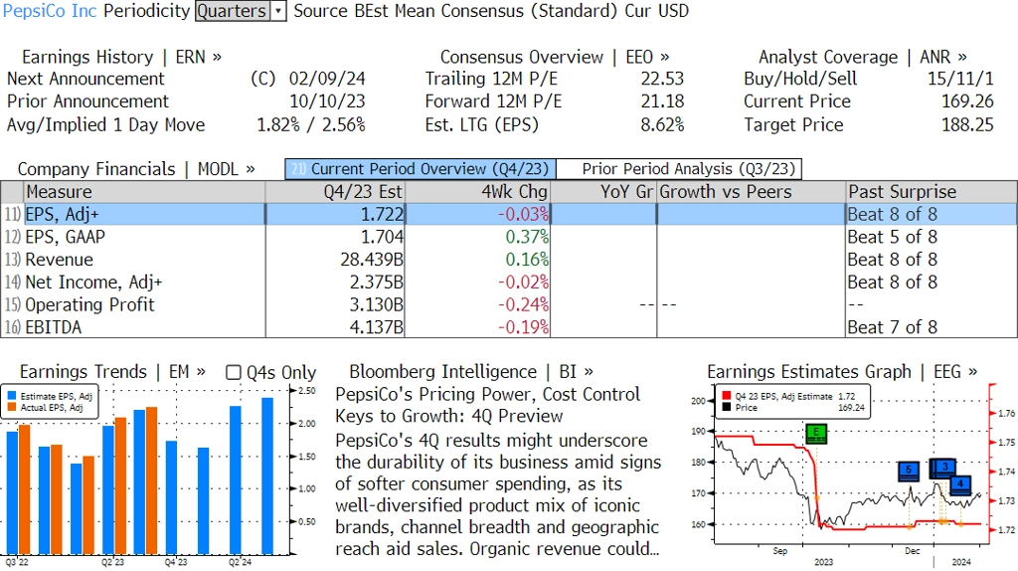Viewport: 1018px width, 571px height.
Task: Click the Growth vs Peers column header
Action: click(752, 192)
